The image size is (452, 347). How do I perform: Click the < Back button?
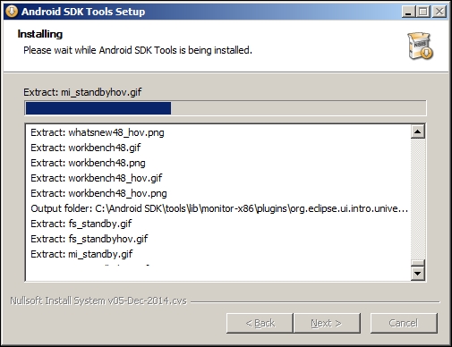(x=260, y=323)
